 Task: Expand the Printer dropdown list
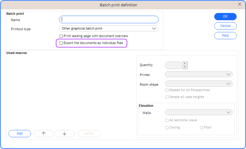(x=198, y=74)
